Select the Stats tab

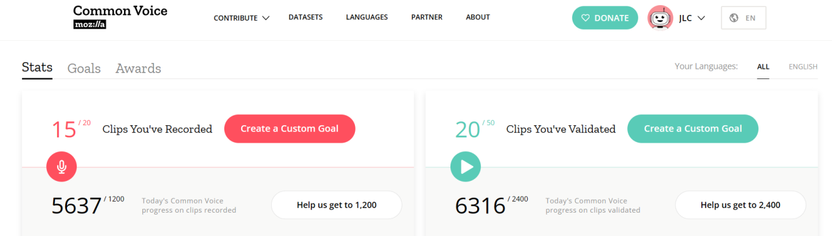pyautogui.click(x=37, y=67)
